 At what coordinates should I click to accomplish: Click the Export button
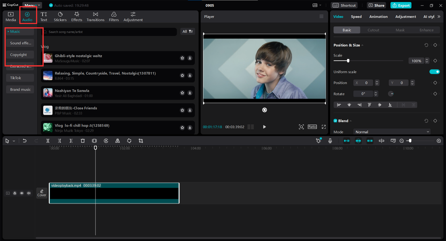pyautogui.click(x=401, y=5)
